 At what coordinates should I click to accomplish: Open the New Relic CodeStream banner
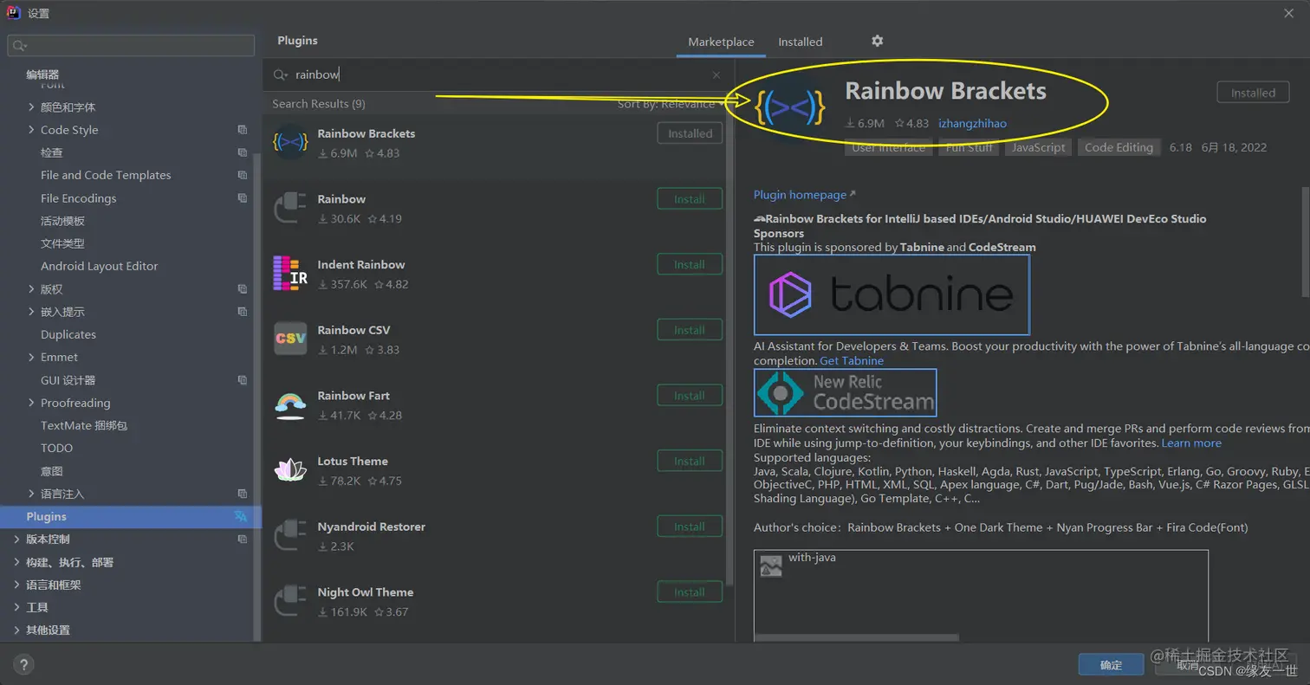click(x=845, y=392)
